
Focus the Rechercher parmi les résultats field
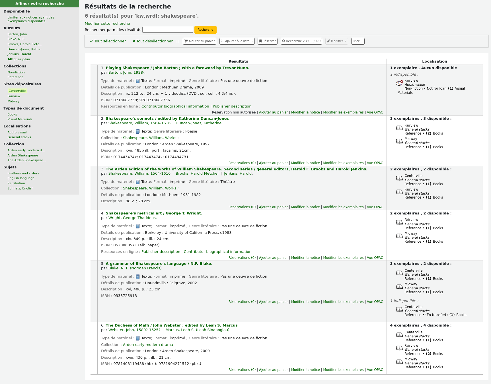(168, 30)
